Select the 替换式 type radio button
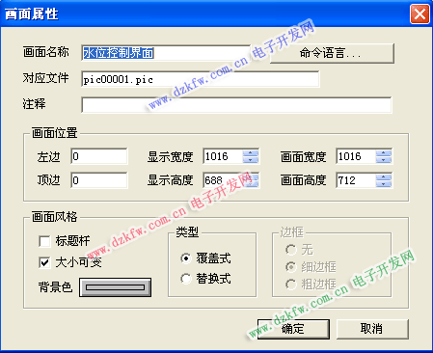The width and height of the screenshot is (433, 353). pyautogui.click(x=186, y=279)
